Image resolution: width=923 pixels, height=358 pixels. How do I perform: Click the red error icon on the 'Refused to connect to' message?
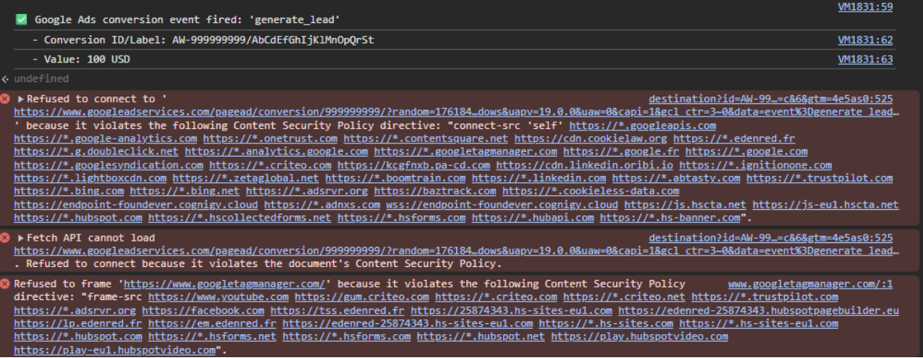click(x=5, y=99)
